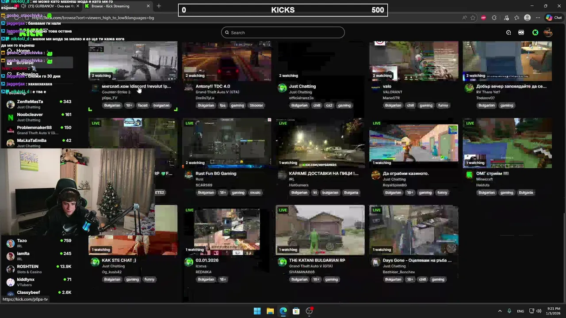566x318 pixels.
Task: Open the browser Extensions puzzle icon
Action: tap(494, 18)
